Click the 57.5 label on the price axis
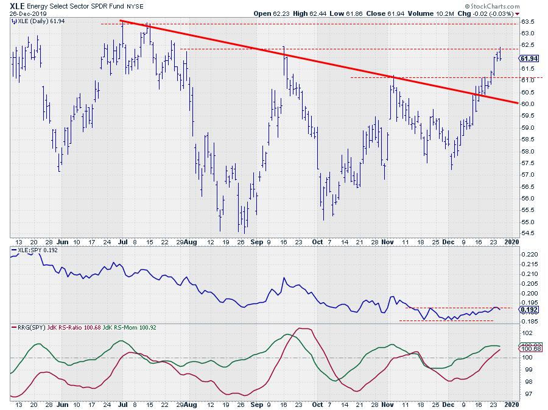 coord(527,163)
